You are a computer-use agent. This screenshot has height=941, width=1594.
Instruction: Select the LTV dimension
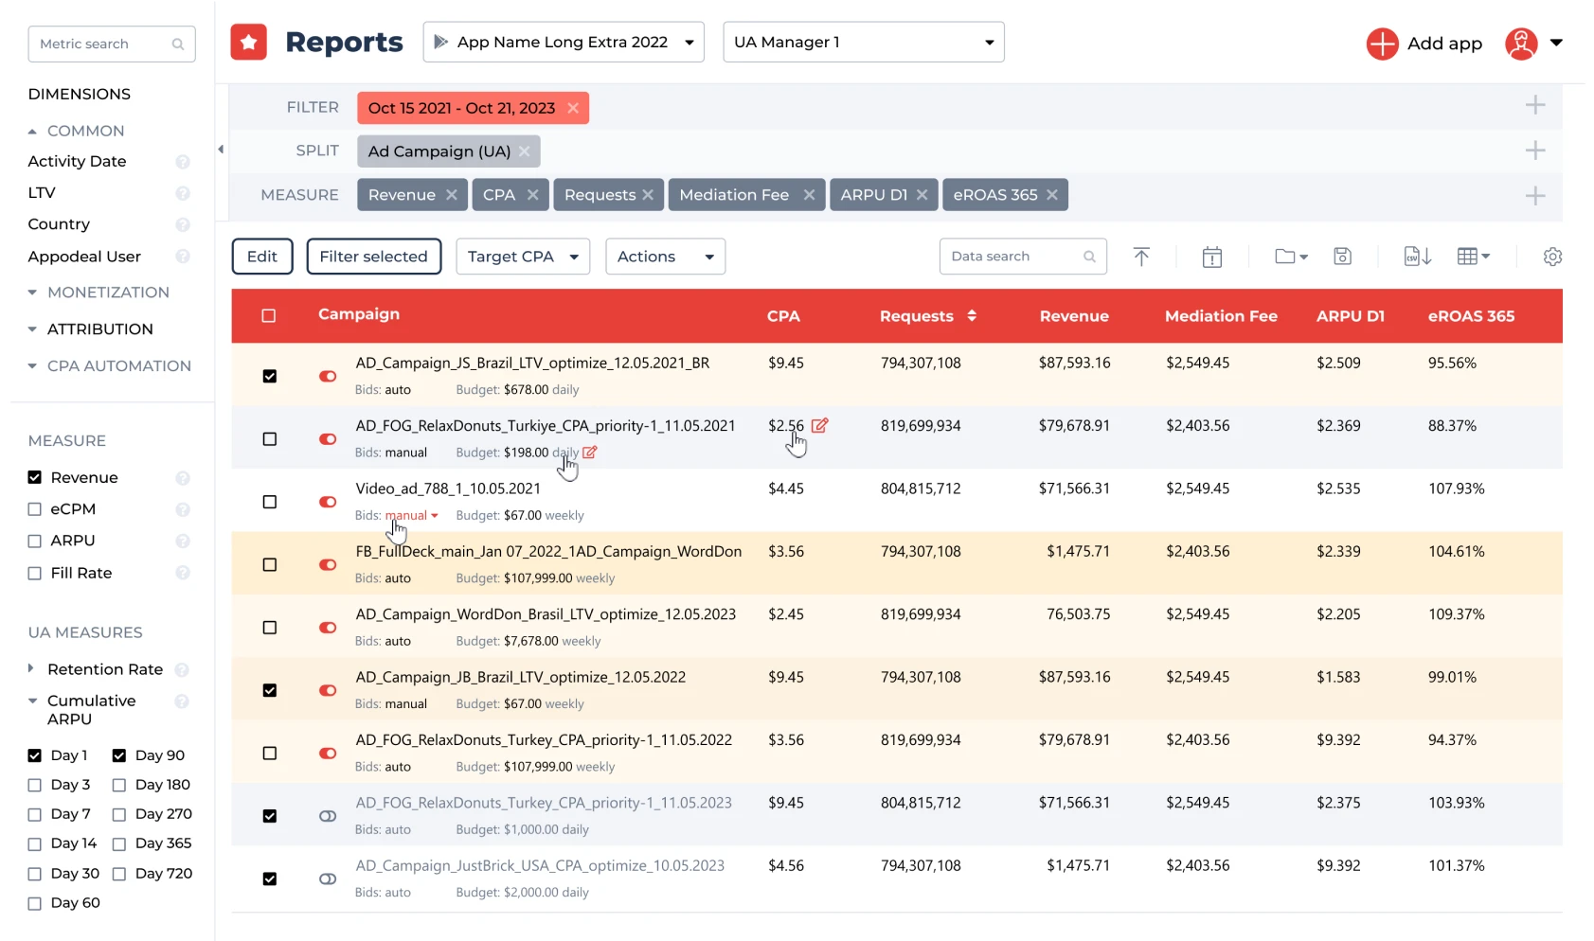[x=42, y=193]
